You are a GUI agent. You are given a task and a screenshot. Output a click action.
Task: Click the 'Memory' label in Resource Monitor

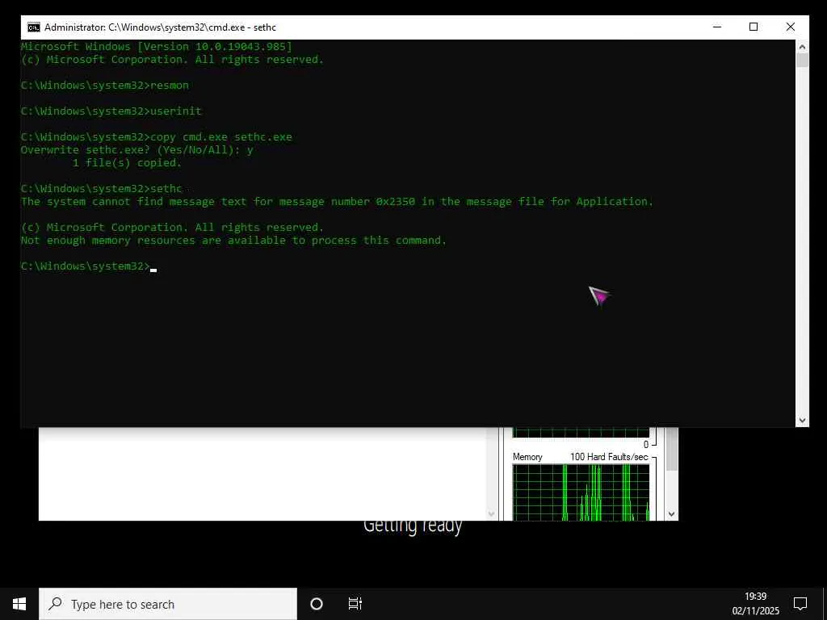pos(527,457)
